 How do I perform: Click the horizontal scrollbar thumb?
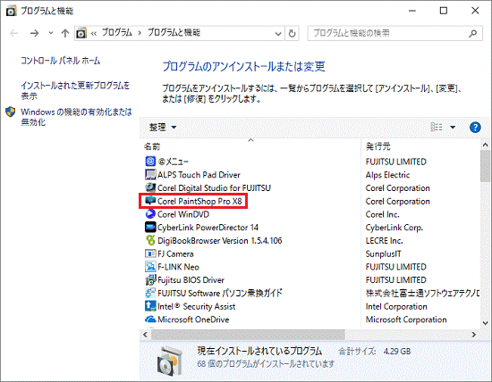(x=248, y=335)
